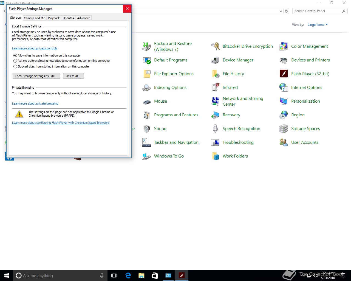Open the Chromium based browsers configuration link
This screenshot has height=281, width=351.
(61, 123)
